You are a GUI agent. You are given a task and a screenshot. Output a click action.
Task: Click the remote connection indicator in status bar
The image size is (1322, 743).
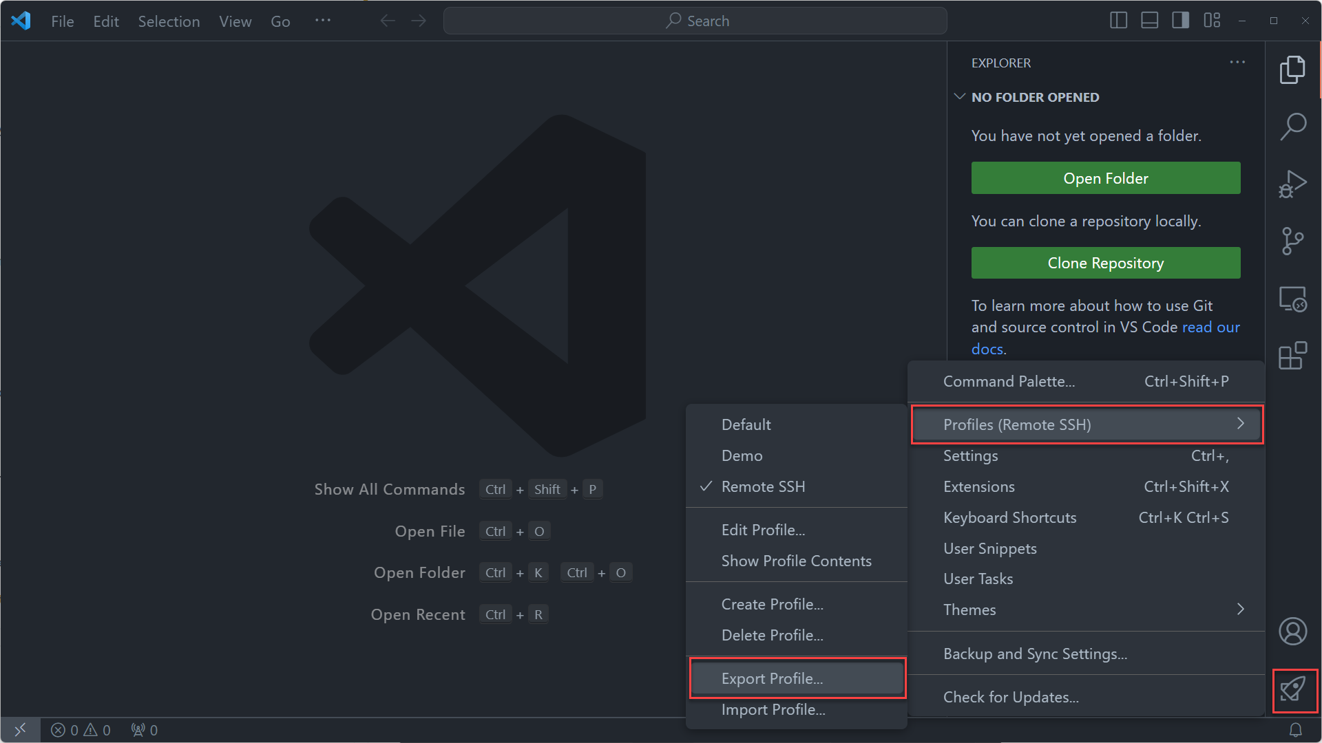(20, 730)
